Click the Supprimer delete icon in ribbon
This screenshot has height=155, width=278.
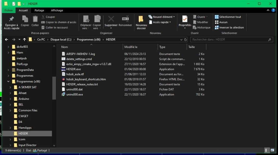pyautogui.click(x=111, y=19)
